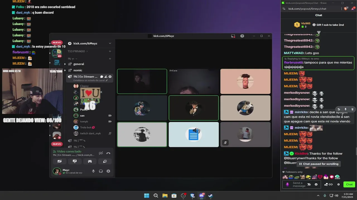Edit channel status 'Establece un estado de canal'
The image size is (357, 200).
90,81
